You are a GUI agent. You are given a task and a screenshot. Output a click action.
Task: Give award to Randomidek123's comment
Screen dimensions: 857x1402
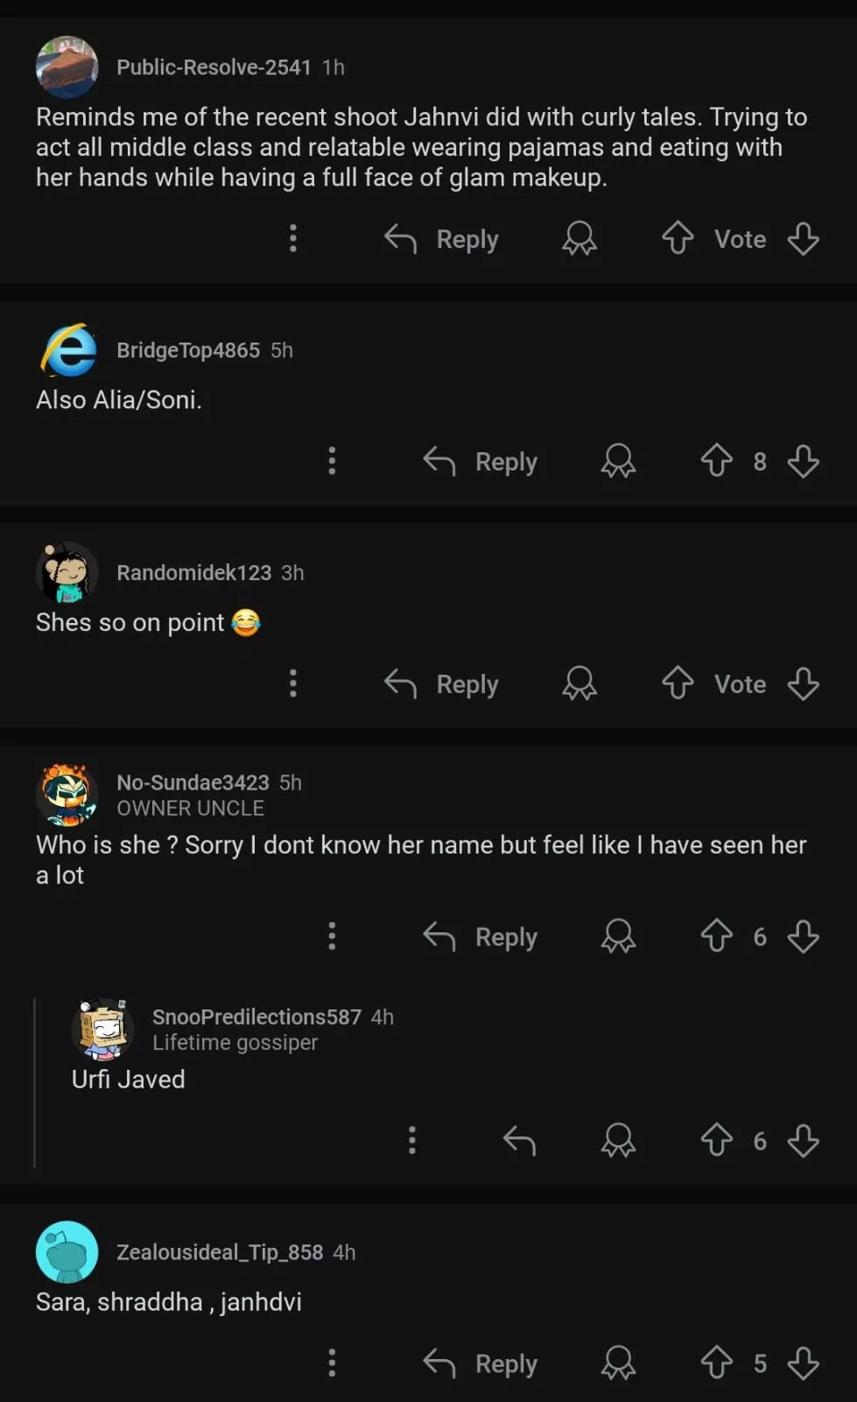[x=580, y=683]
